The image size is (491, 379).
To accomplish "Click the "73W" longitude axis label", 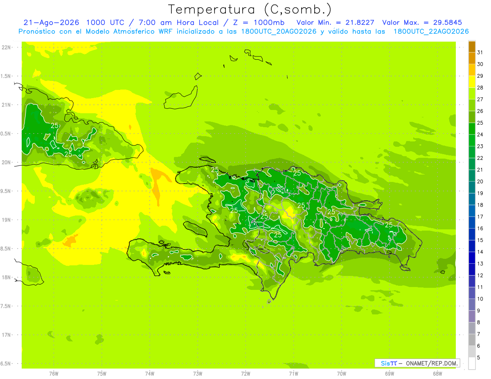I will pyautogui.click(x=198, y=374).
